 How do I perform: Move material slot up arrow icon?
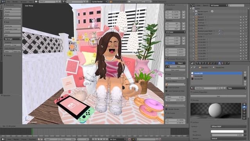click(x=245, y=82)
